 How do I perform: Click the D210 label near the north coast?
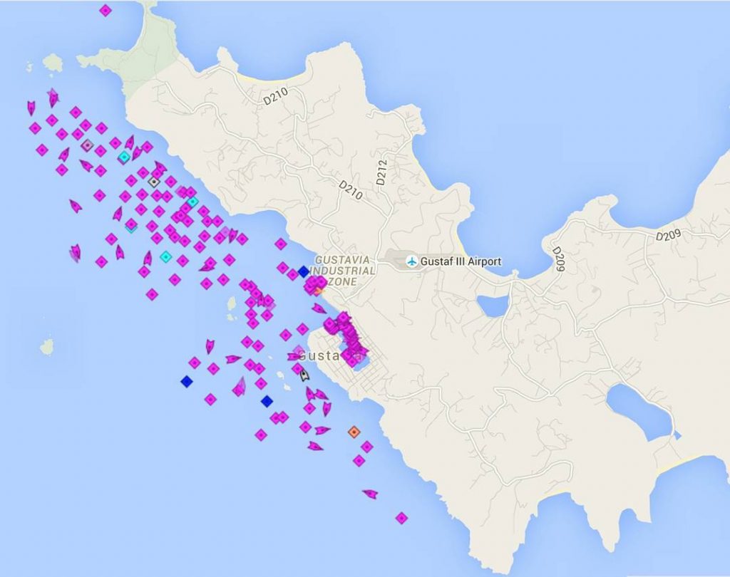point(274,95)
